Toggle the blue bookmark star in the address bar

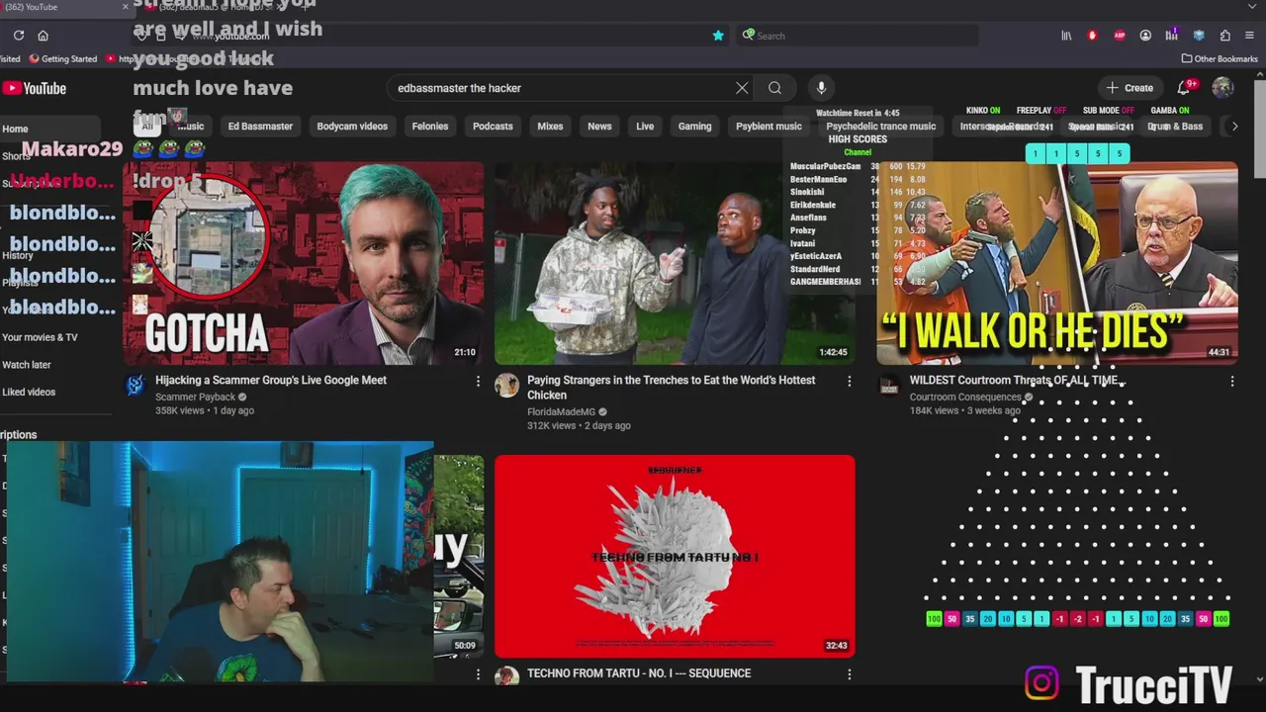(718, 36)
